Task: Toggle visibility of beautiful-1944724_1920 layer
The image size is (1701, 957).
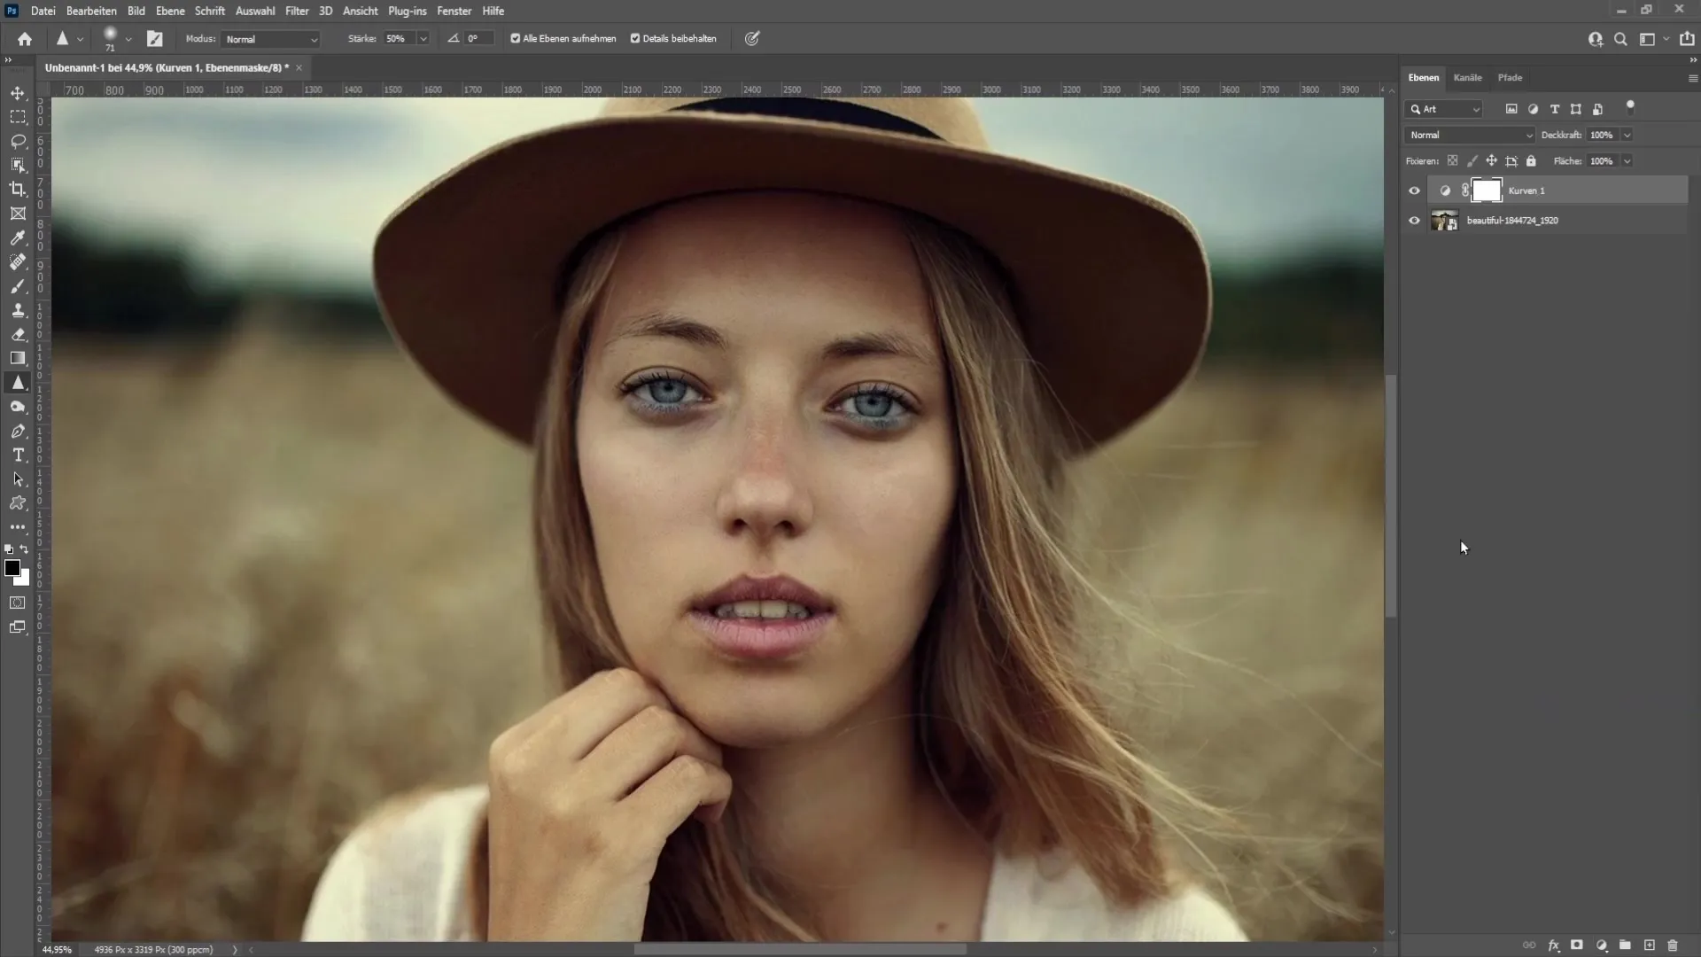Action: pos(1414,221)
